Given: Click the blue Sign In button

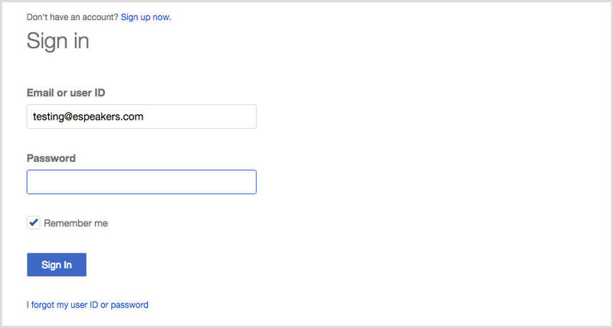Looking at the screenshot, I should coord(57,264).
